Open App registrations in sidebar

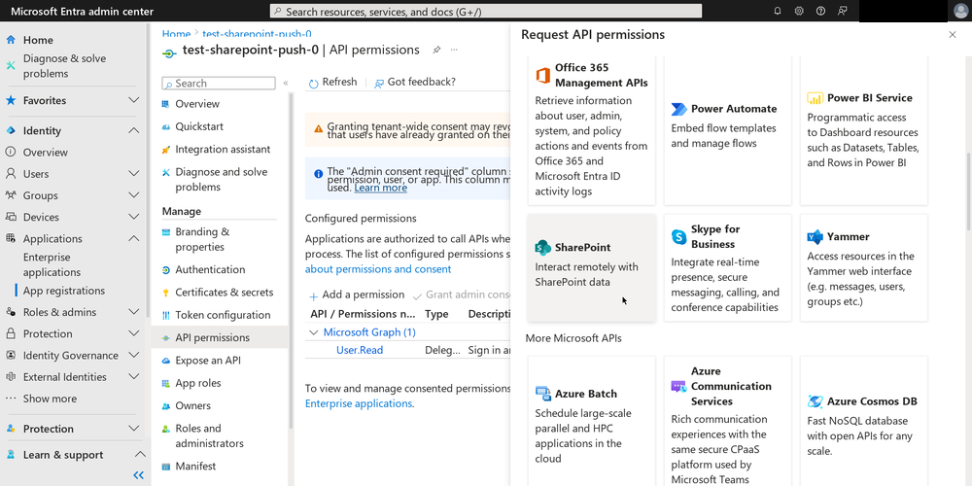64,291
